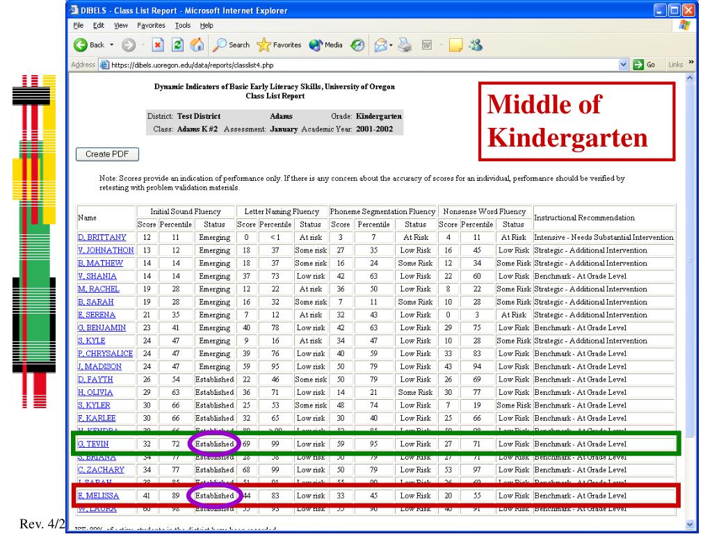This screenshot has height=534, width=712.
Task: Click the Messenger people icon
Action: click(x=476, y=45)
